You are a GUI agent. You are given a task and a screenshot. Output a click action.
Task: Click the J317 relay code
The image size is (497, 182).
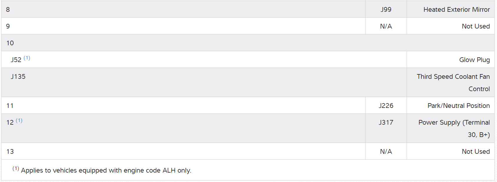tap(386, 123)
